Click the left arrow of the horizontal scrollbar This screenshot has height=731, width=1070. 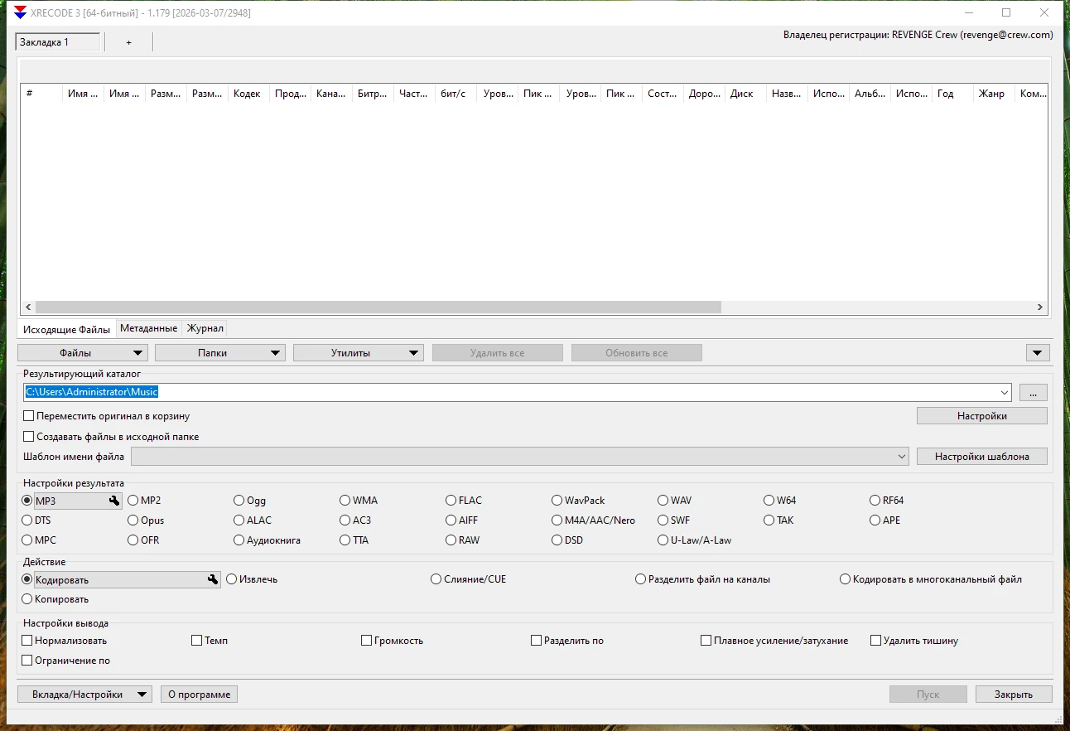28,307
